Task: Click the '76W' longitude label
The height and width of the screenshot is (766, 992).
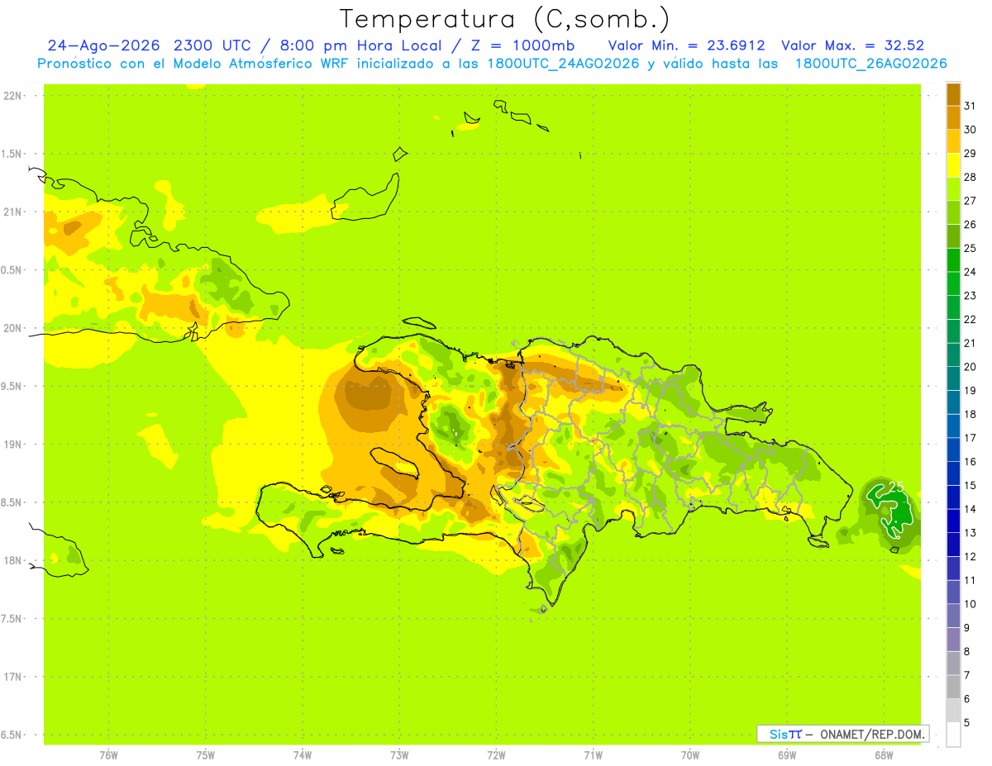Action: (108, 754)
